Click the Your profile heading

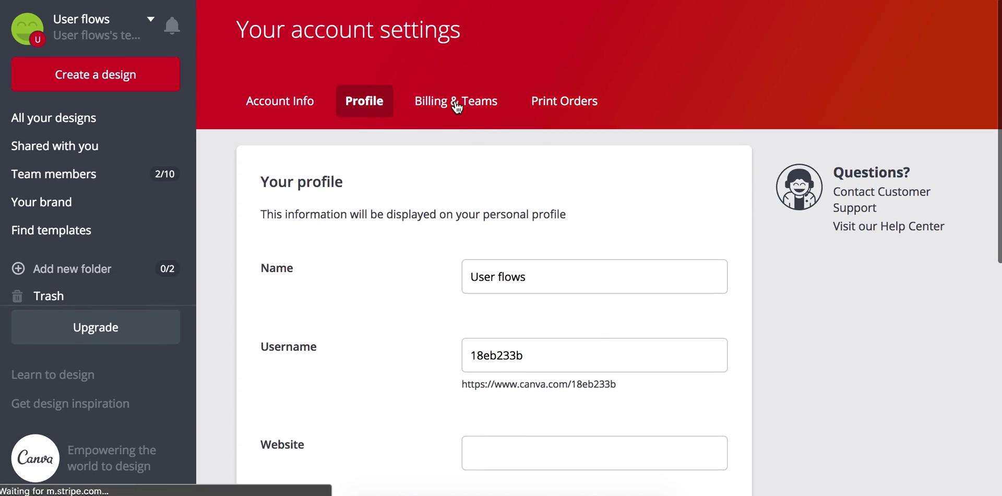point(302,182)
